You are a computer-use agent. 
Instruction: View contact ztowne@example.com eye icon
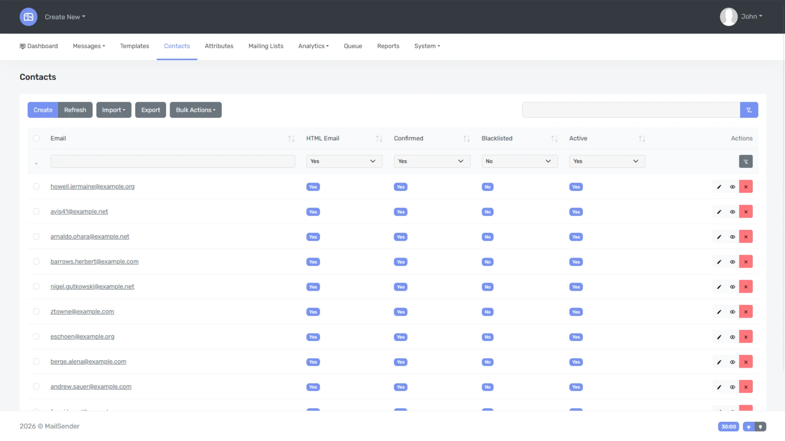pyautogui.click(x=732, y=312)
